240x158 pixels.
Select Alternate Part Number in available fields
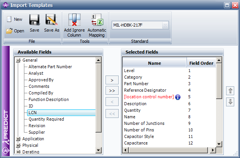[50, 67]
